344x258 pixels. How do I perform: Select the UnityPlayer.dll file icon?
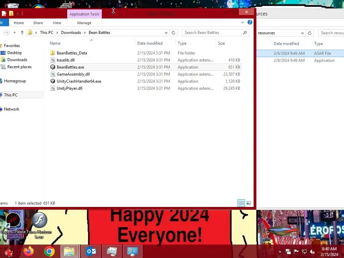point(53,88)
